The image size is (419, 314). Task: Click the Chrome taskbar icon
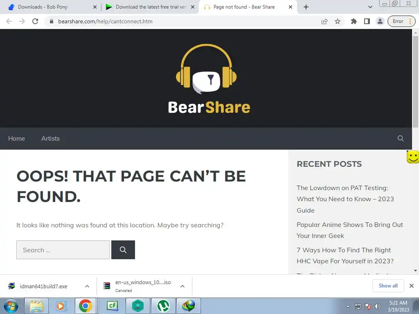point(85,306)
